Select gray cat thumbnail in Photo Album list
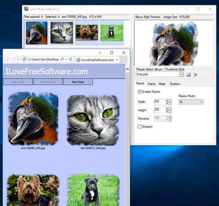219x206 pixels. click(62, 33)
